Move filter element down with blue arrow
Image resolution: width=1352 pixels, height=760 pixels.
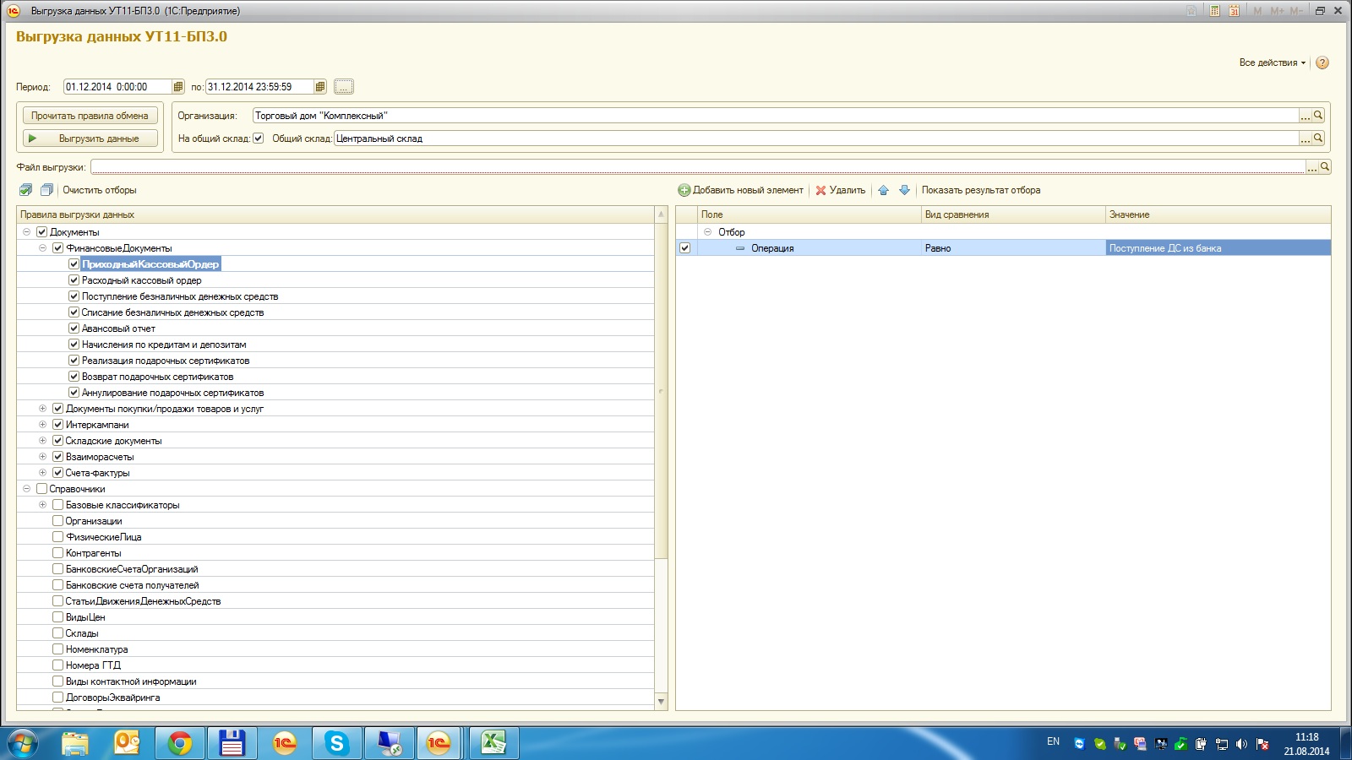[x=904, y=190]
